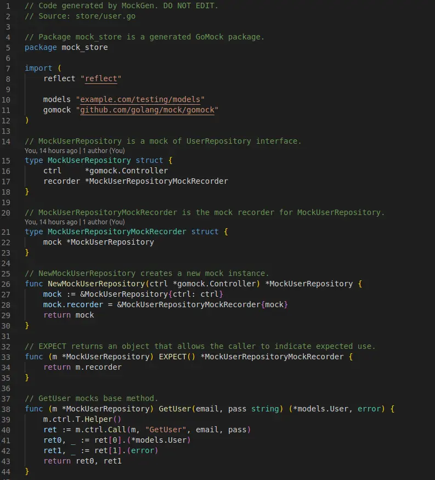Viewport: 435px width, 480px height.
Task: Click "mock.recorder" on line 28
Action: click(x=73, y=304)
